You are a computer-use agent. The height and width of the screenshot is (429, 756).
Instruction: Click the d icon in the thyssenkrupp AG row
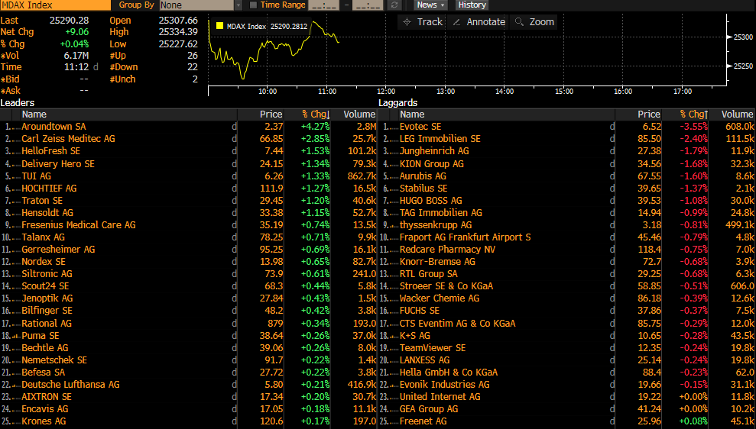tap(612, 225)
